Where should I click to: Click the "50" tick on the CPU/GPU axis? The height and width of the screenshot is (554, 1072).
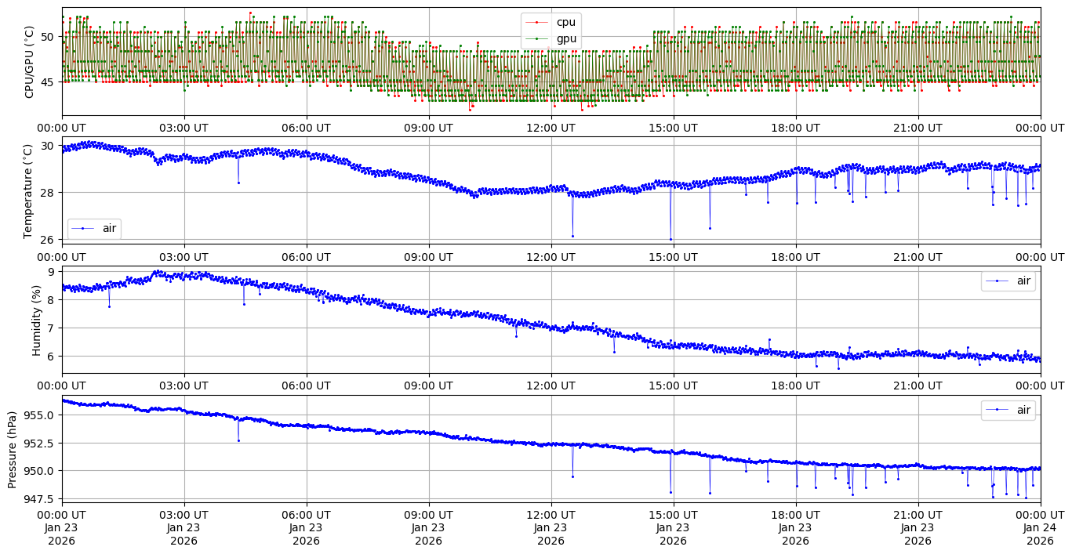coord(46,37)
